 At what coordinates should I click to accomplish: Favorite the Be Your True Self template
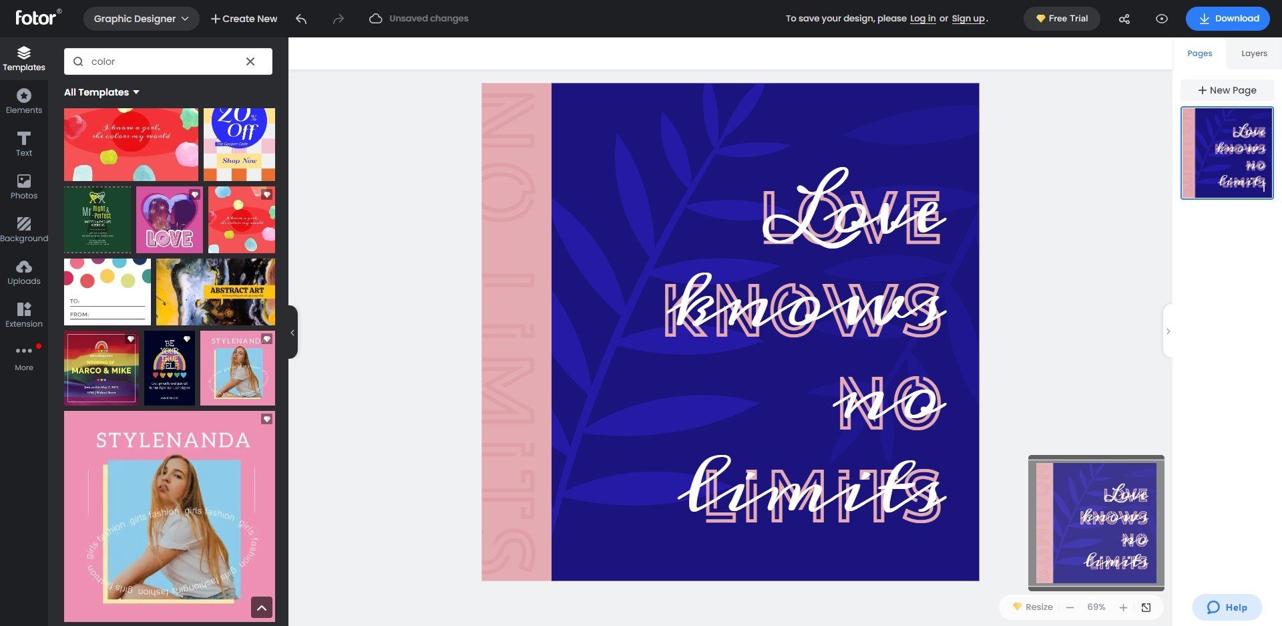click(187, 339)
